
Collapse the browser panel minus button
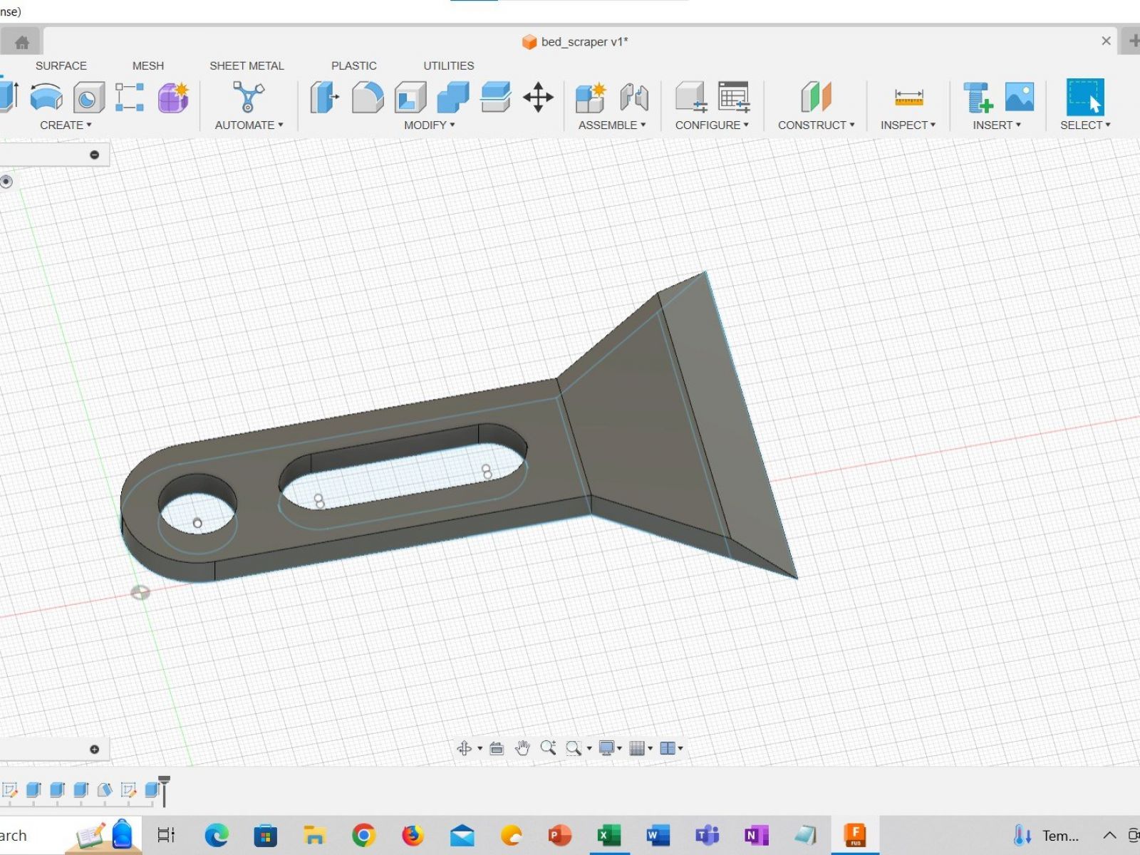(94, 155)
